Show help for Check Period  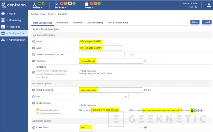click(34, 127)
